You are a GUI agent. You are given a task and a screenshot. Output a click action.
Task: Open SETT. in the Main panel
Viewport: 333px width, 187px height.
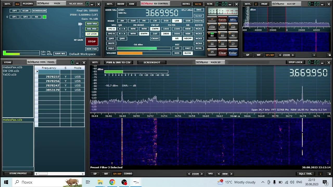point(8,4)
